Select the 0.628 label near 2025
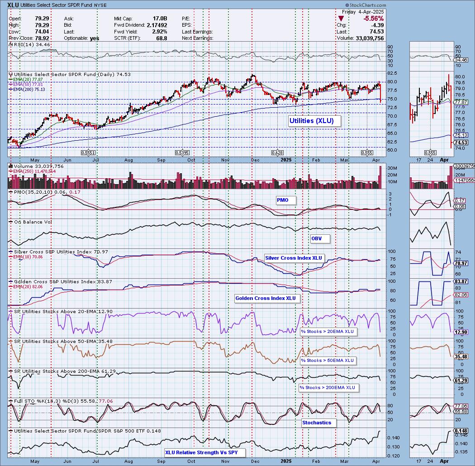Viewport: 475px width, 466px height. [277, 153]
